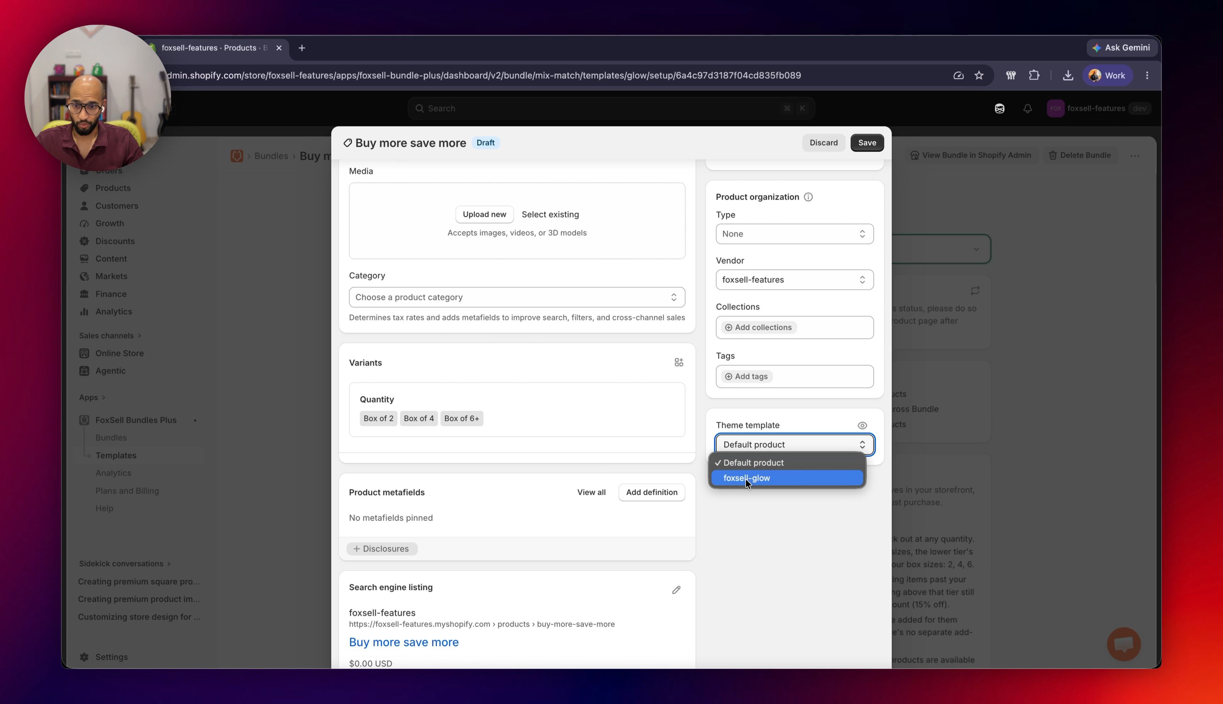Screen dimensions: 1223x704
Task: Click the Markets globe icon in sidebar
Action: point(84,277)
